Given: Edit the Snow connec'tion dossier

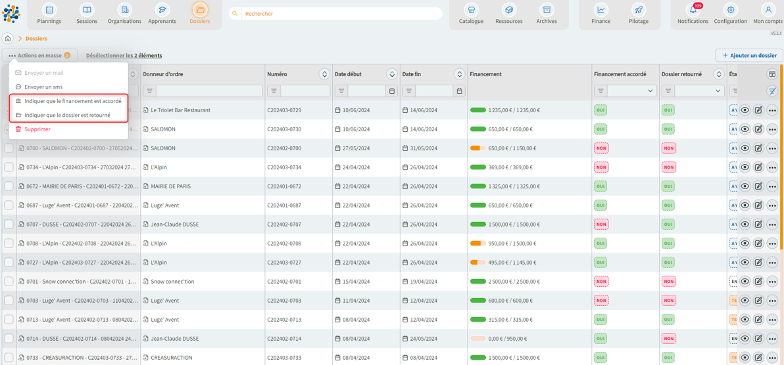Looking at the screenshot, I should [x=758, y=282].
